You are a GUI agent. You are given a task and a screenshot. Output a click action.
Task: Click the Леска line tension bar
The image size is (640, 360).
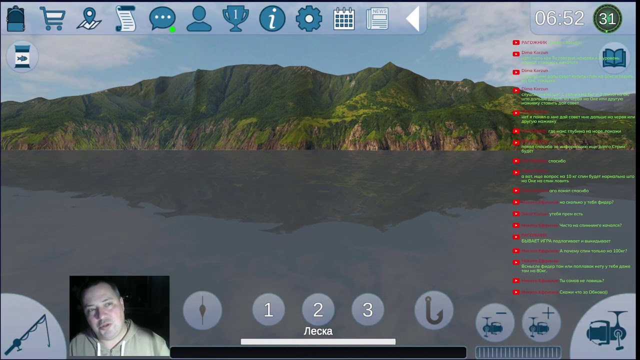318,341
